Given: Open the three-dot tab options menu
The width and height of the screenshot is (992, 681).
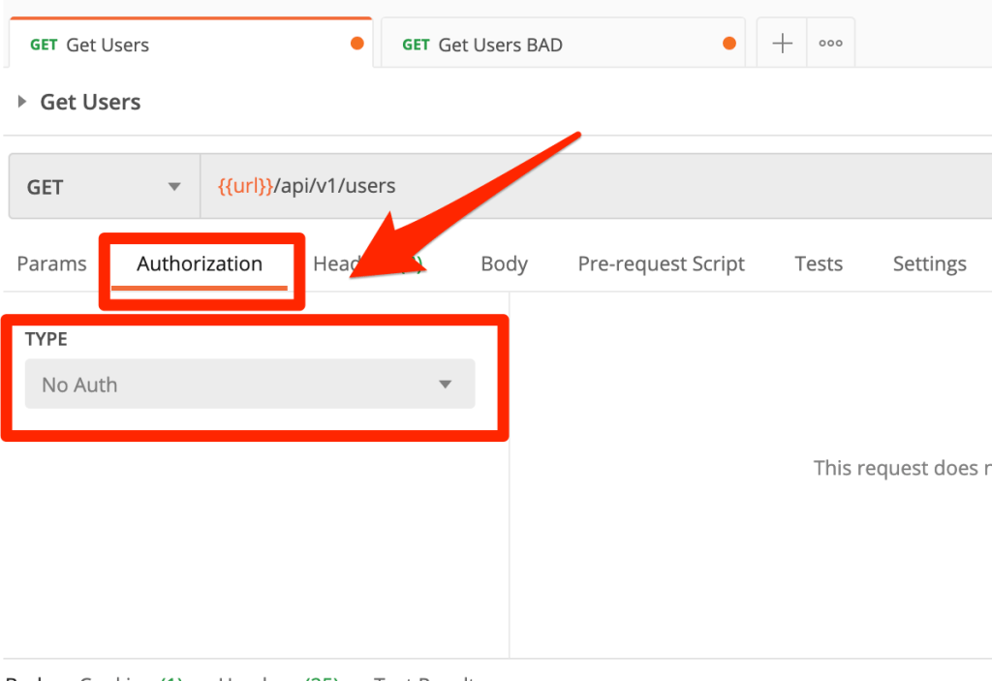Looking at the screenshot, I should click(830, 44).
